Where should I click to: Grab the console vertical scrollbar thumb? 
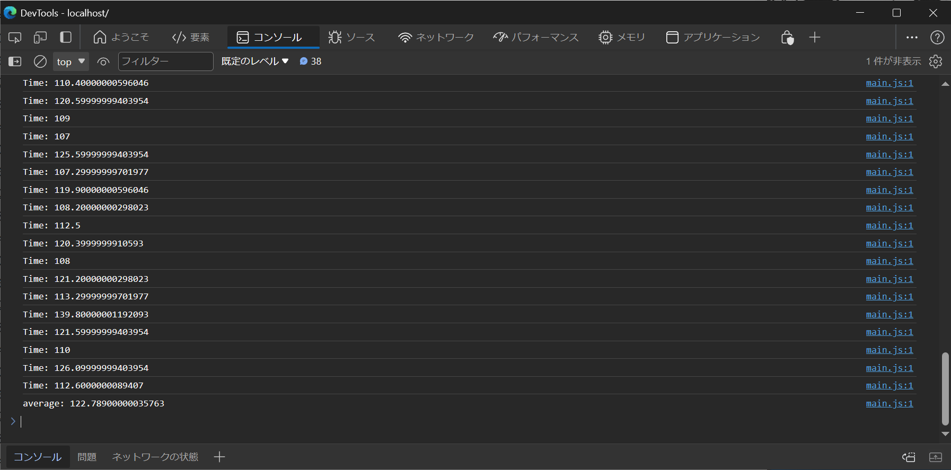(945, 388)
